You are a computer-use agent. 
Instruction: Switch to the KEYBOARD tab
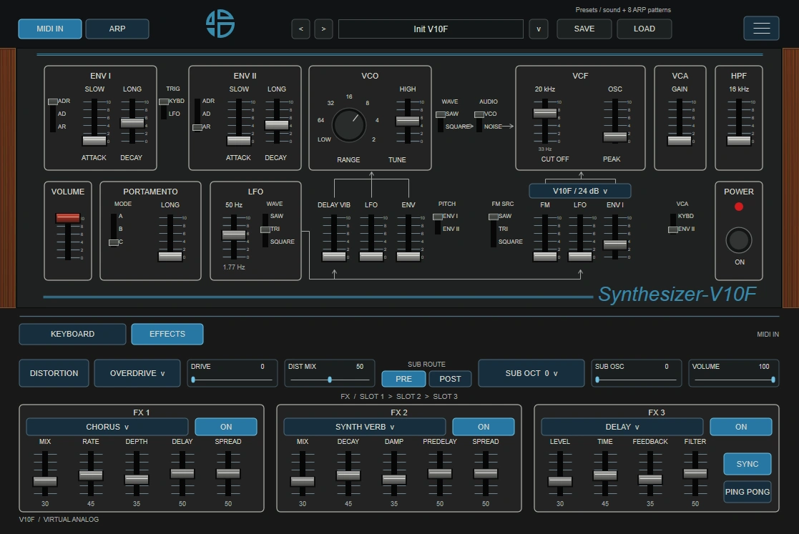(72, 334)
